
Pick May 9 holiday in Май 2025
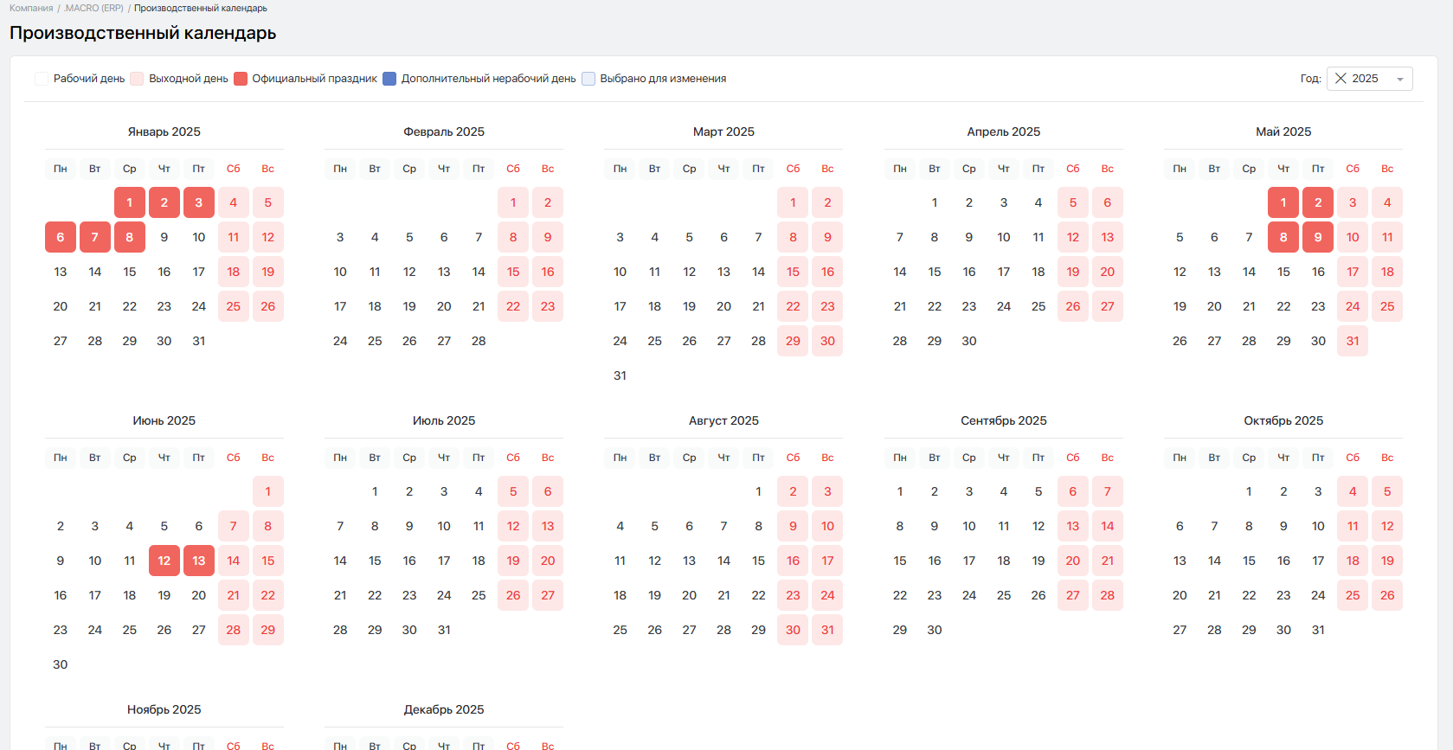pos(1318,237)
